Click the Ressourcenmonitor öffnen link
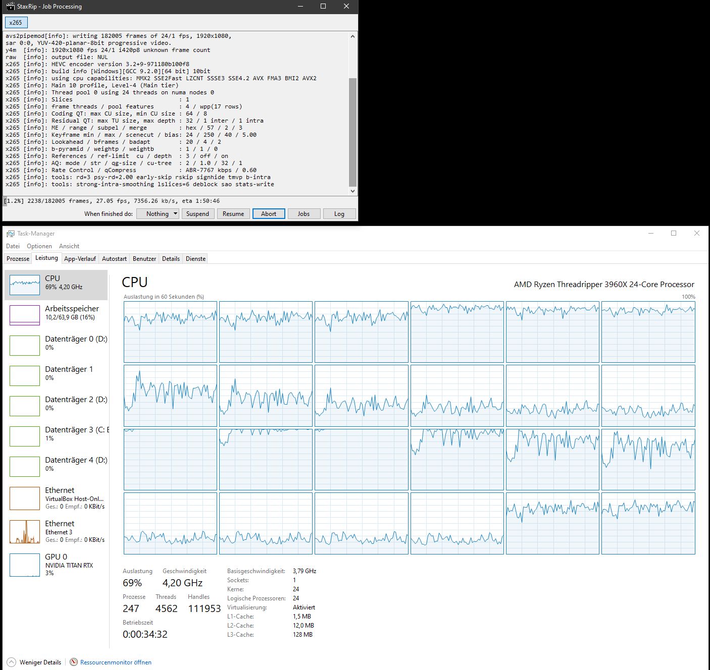The image size is (710, 670). (116, 662)
